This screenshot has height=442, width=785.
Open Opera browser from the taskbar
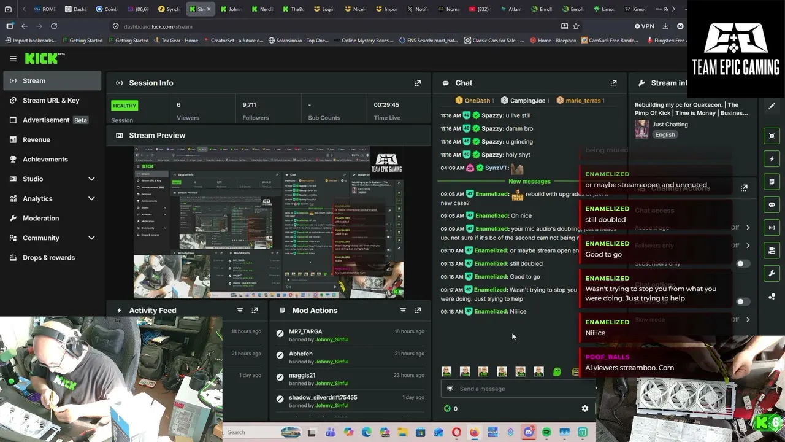click(456, 432)
